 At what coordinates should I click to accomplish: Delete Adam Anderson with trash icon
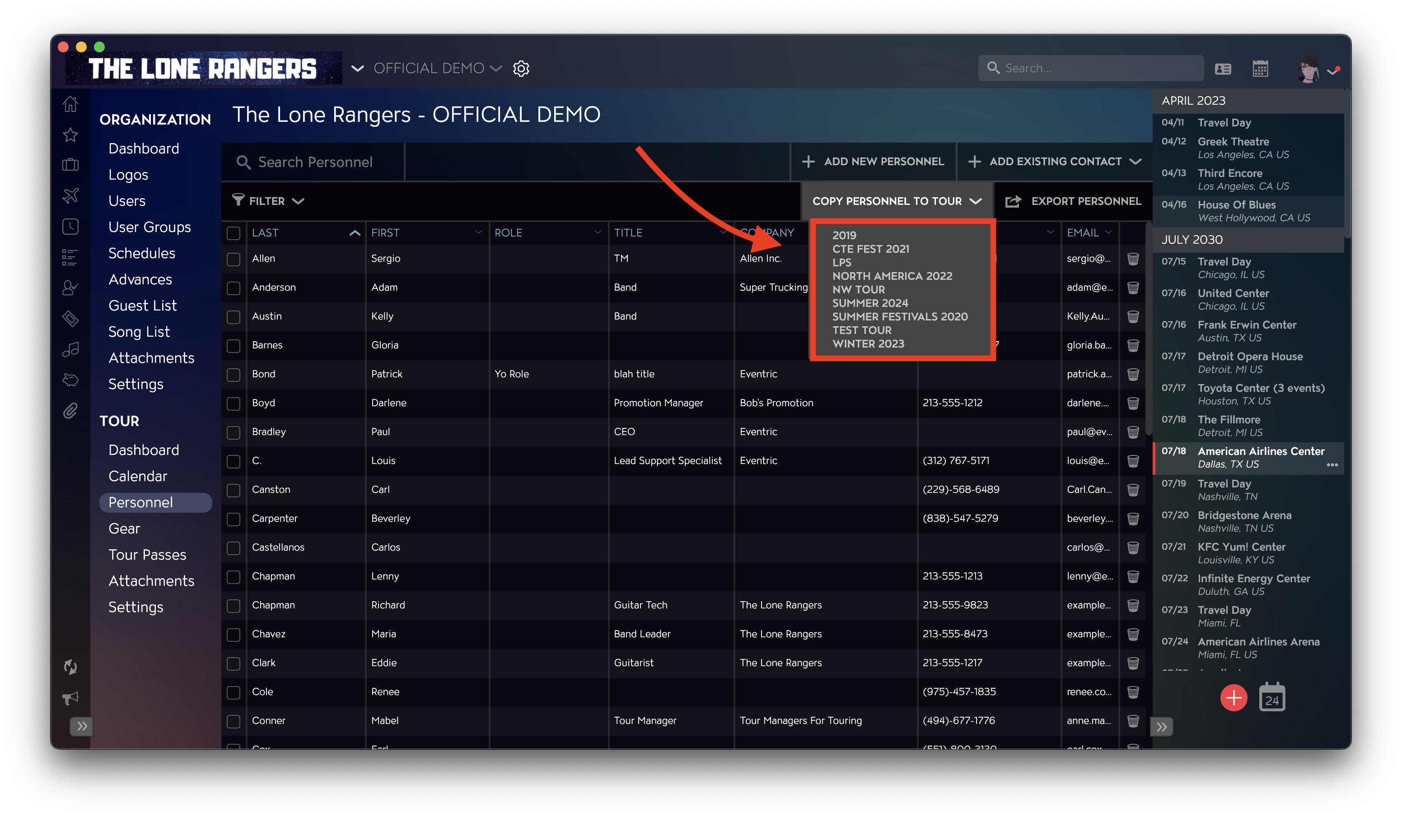coord(1133,287)
